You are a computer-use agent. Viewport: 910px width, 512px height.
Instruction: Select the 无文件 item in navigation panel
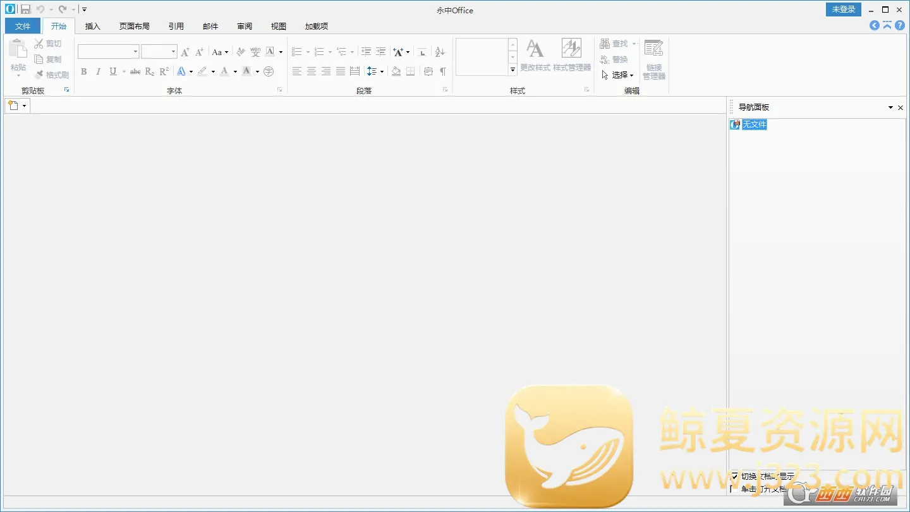click(x=754, y=125)
